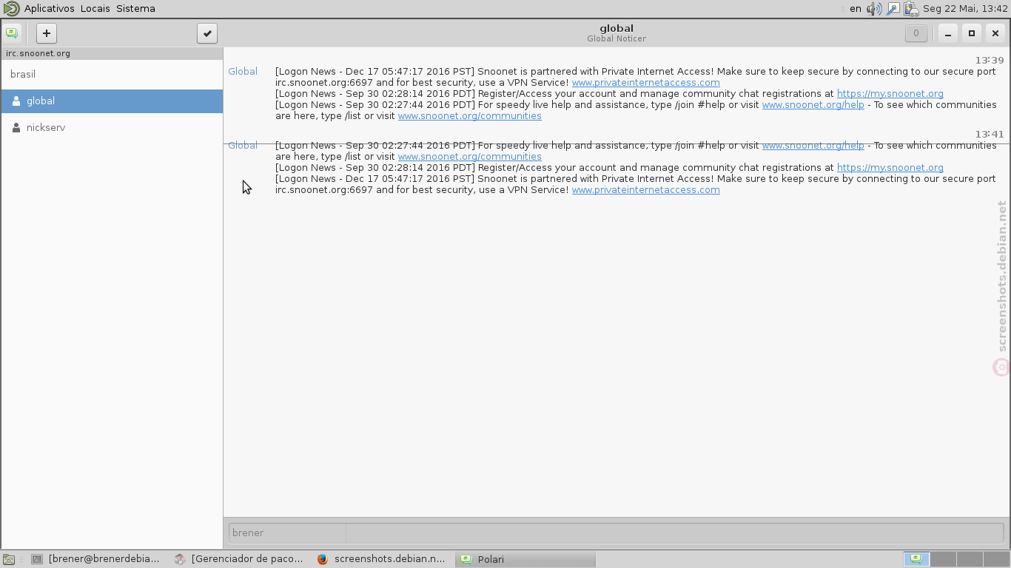Switch to Gerenciador de pacotes taskbar item
The width and height of the screenshot is (1011, 568).
(x=238, y=559)
